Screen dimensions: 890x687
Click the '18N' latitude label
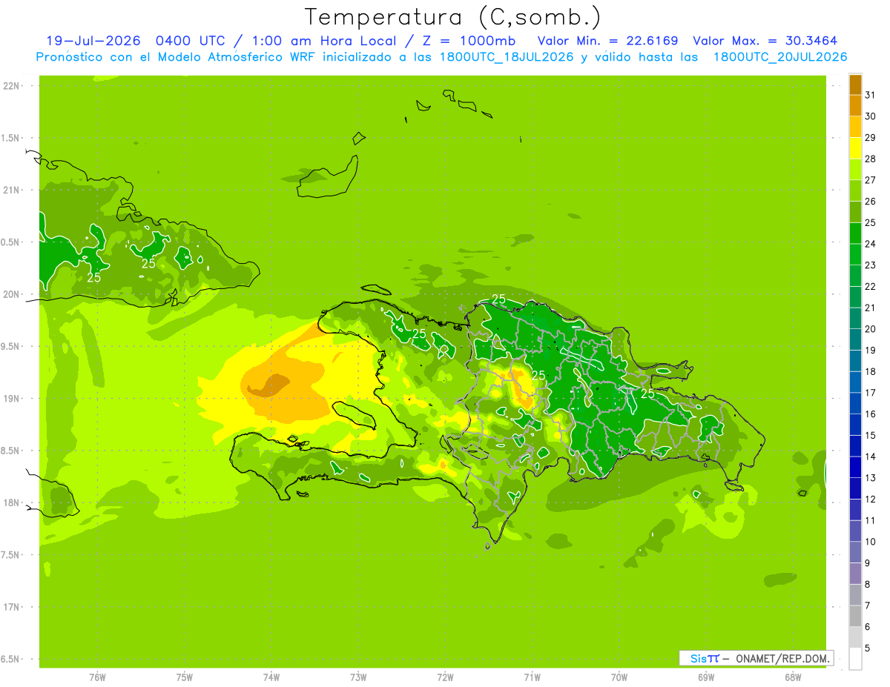click(10, 502)
